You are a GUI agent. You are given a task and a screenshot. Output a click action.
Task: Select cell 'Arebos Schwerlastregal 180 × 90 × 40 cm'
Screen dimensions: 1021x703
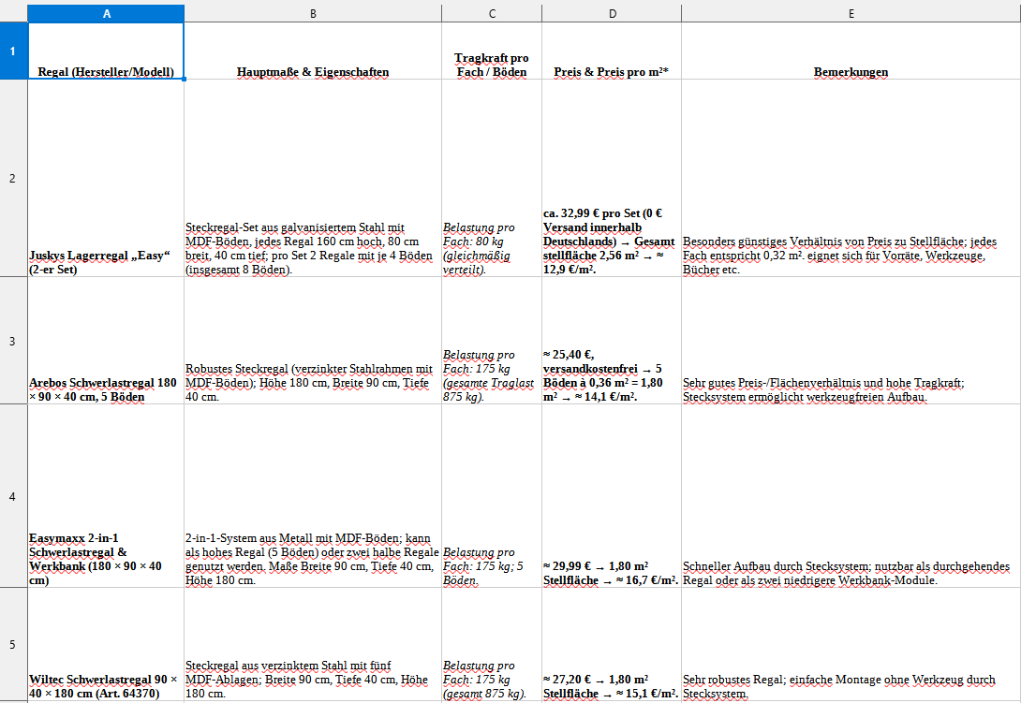[106, 341]
